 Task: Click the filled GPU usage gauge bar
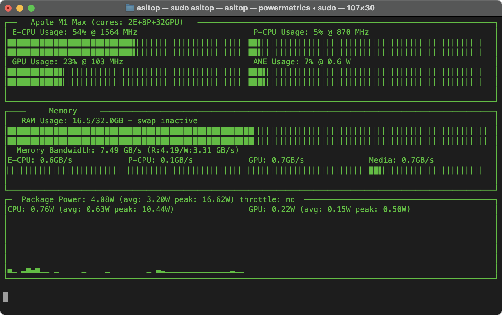(x=35, y=77)
